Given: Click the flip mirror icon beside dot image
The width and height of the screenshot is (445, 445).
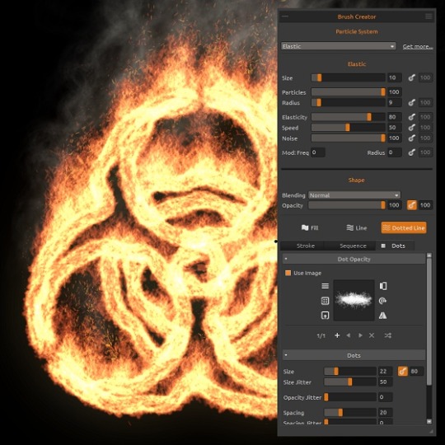Looking at the screenshot, I should click(x=383, y=316).
